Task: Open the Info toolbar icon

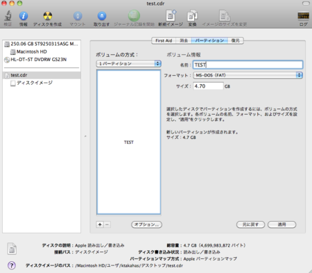Action: click(24, 16)
